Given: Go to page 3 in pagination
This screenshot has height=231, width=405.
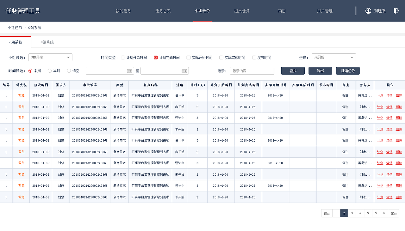Looking at the screenshot, I should coord(352,213).
